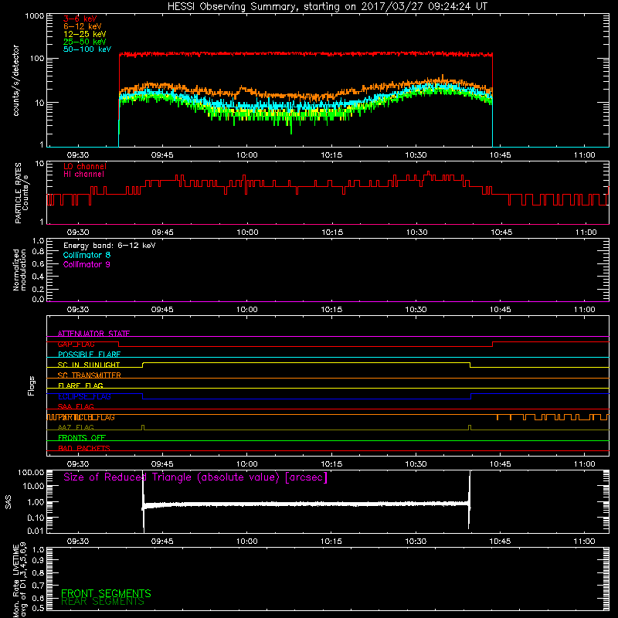Click the 11:00 tick under the modulation plot
Image resolution: width=618 pixels, height=618 pixels.
[585, 310]
